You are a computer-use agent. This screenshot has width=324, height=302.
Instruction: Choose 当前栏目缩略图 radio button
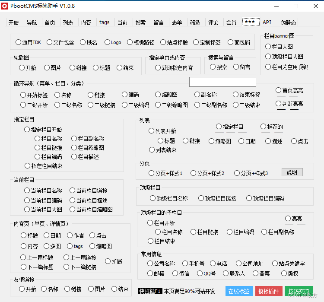pyautogui.click(x=91, y=210)
